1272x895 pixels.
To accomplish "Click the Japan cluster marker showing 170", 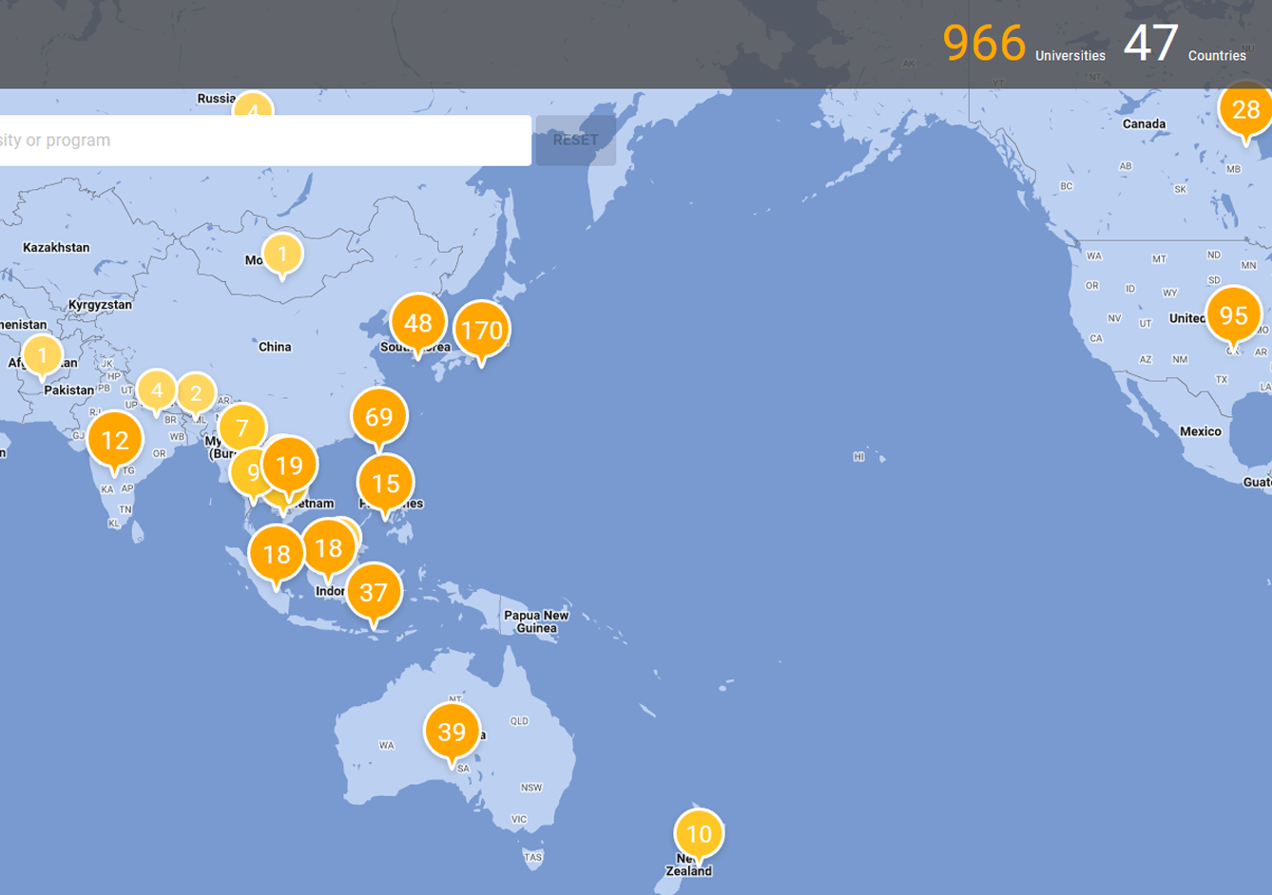I will (481, 330).
